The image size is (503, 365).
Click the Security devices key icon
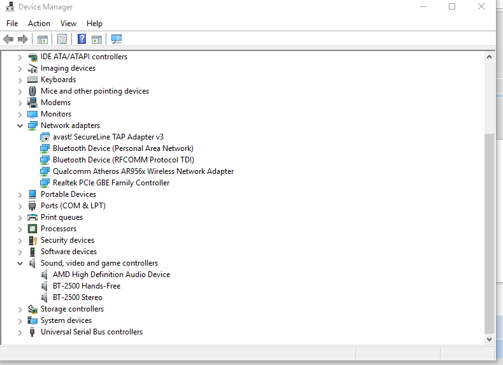point(32,240)
